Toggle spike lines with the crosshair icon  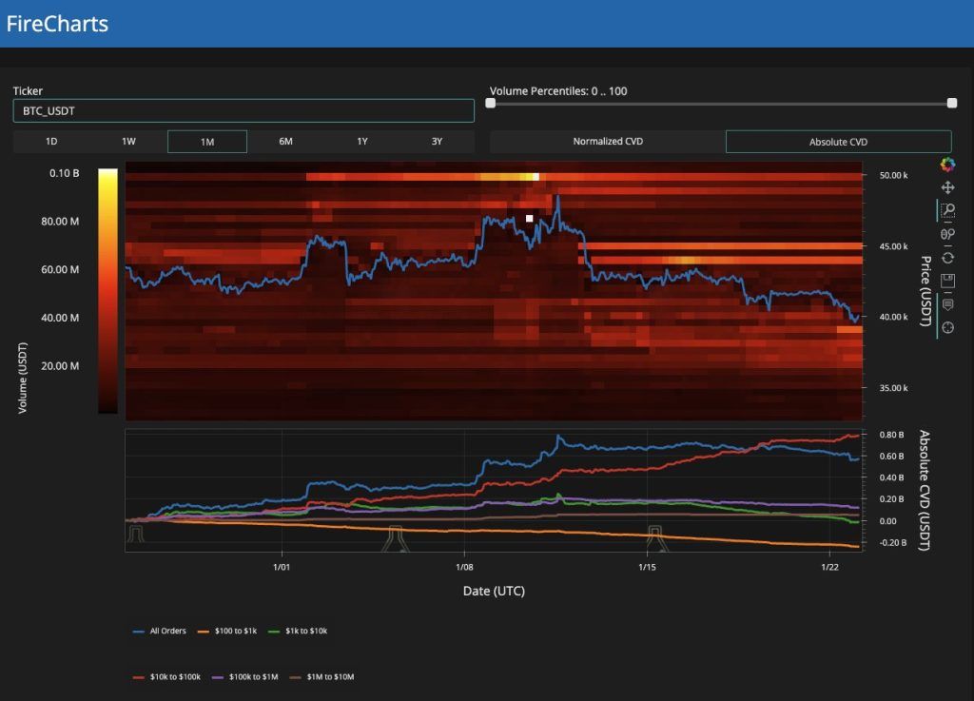[x=947, y=327]
